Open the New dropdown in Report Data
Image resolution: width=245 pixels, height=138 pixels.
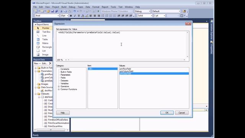pyautogui.click(x=37, y=63)
